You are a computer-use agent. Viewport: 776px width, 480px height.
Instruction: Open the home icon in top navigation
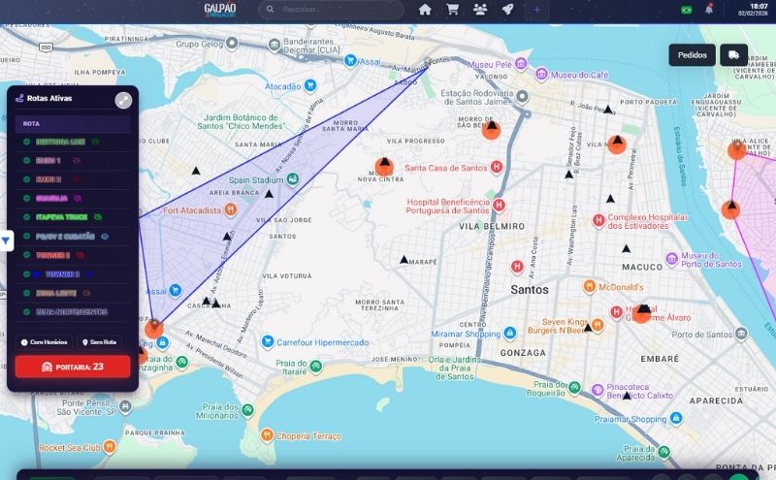click(425, 10)
